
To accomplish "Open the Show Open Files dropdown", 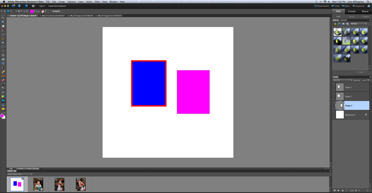I will point(20,174).
